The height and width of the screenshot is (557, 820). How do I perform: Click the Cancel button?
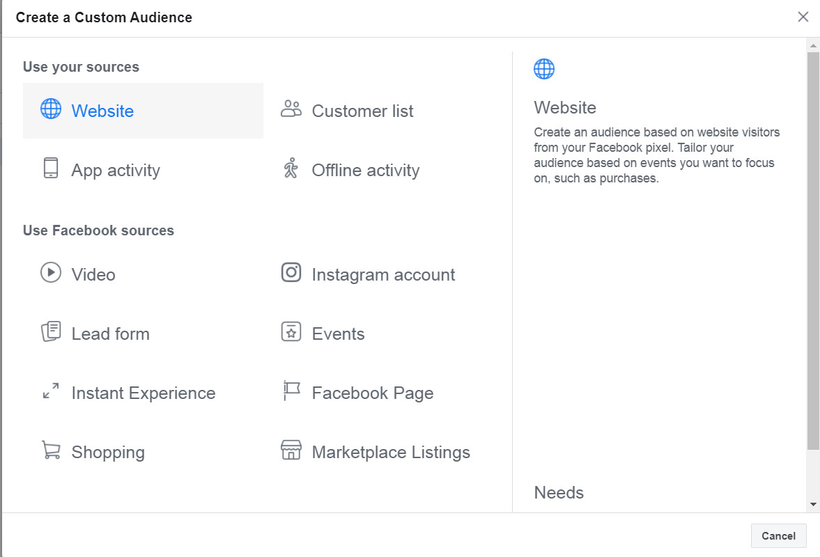778,535
